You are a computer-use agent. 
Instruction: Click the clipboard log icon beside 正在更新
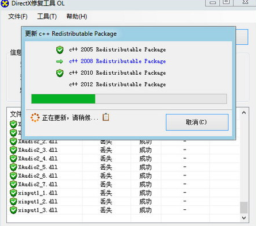106,117
